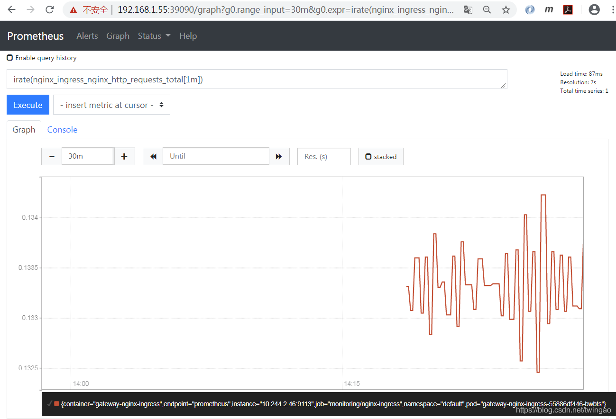The height and width of the screenshot is (419, 616).
Task: Toggle the stacked graph checkbox
Action: (368, 157)
